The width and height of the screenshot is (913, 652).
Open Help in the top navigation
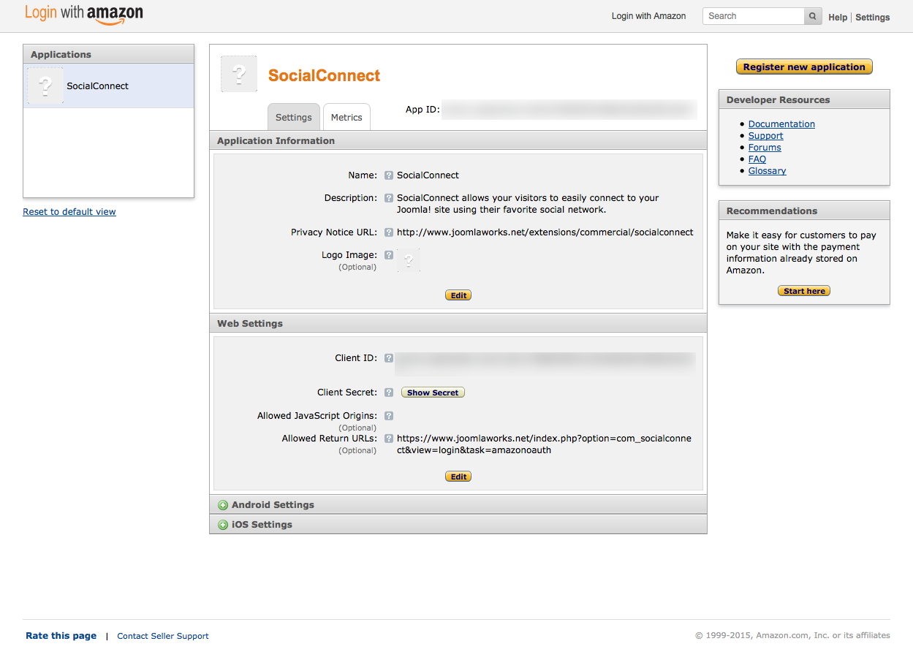point(838,18)
